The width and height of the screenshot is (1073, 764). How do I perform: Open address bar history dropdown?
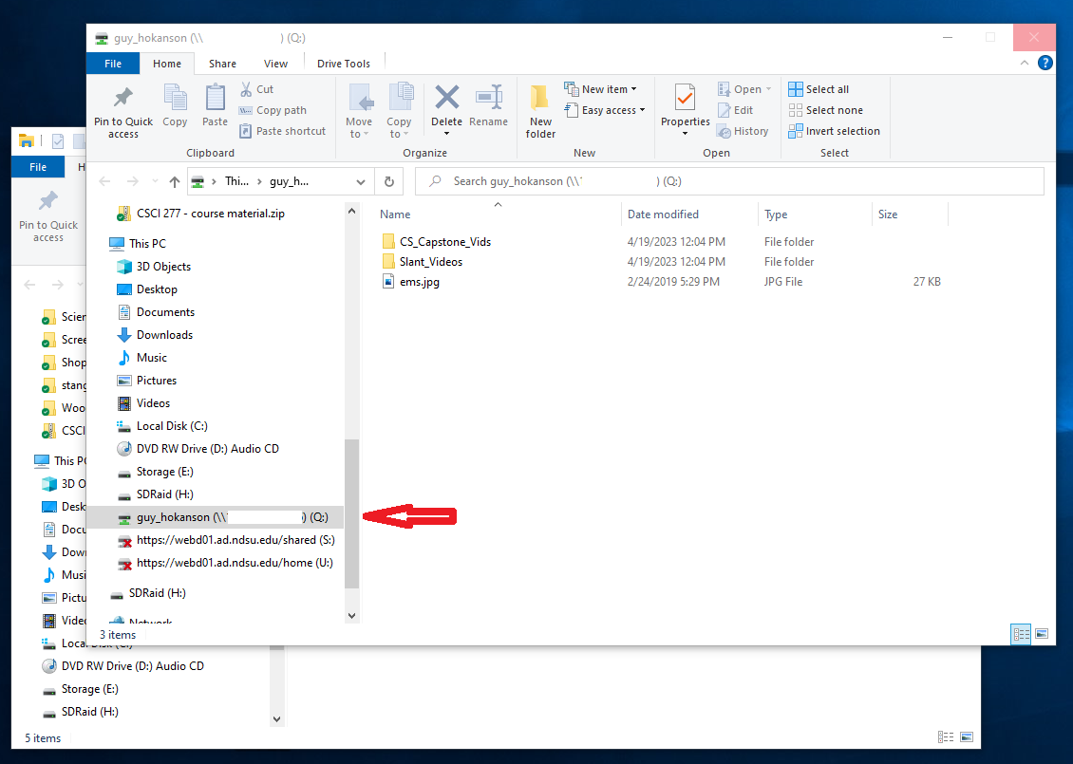[x=361, y=181]
